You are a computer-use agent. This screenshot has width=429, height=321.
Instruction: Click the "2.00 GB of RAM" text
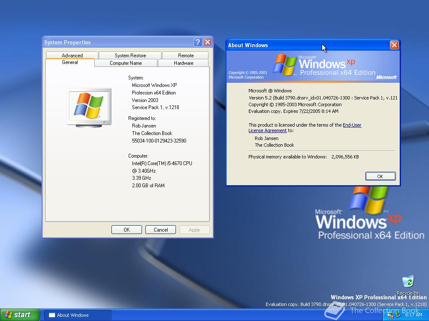[x=148, y=186]
